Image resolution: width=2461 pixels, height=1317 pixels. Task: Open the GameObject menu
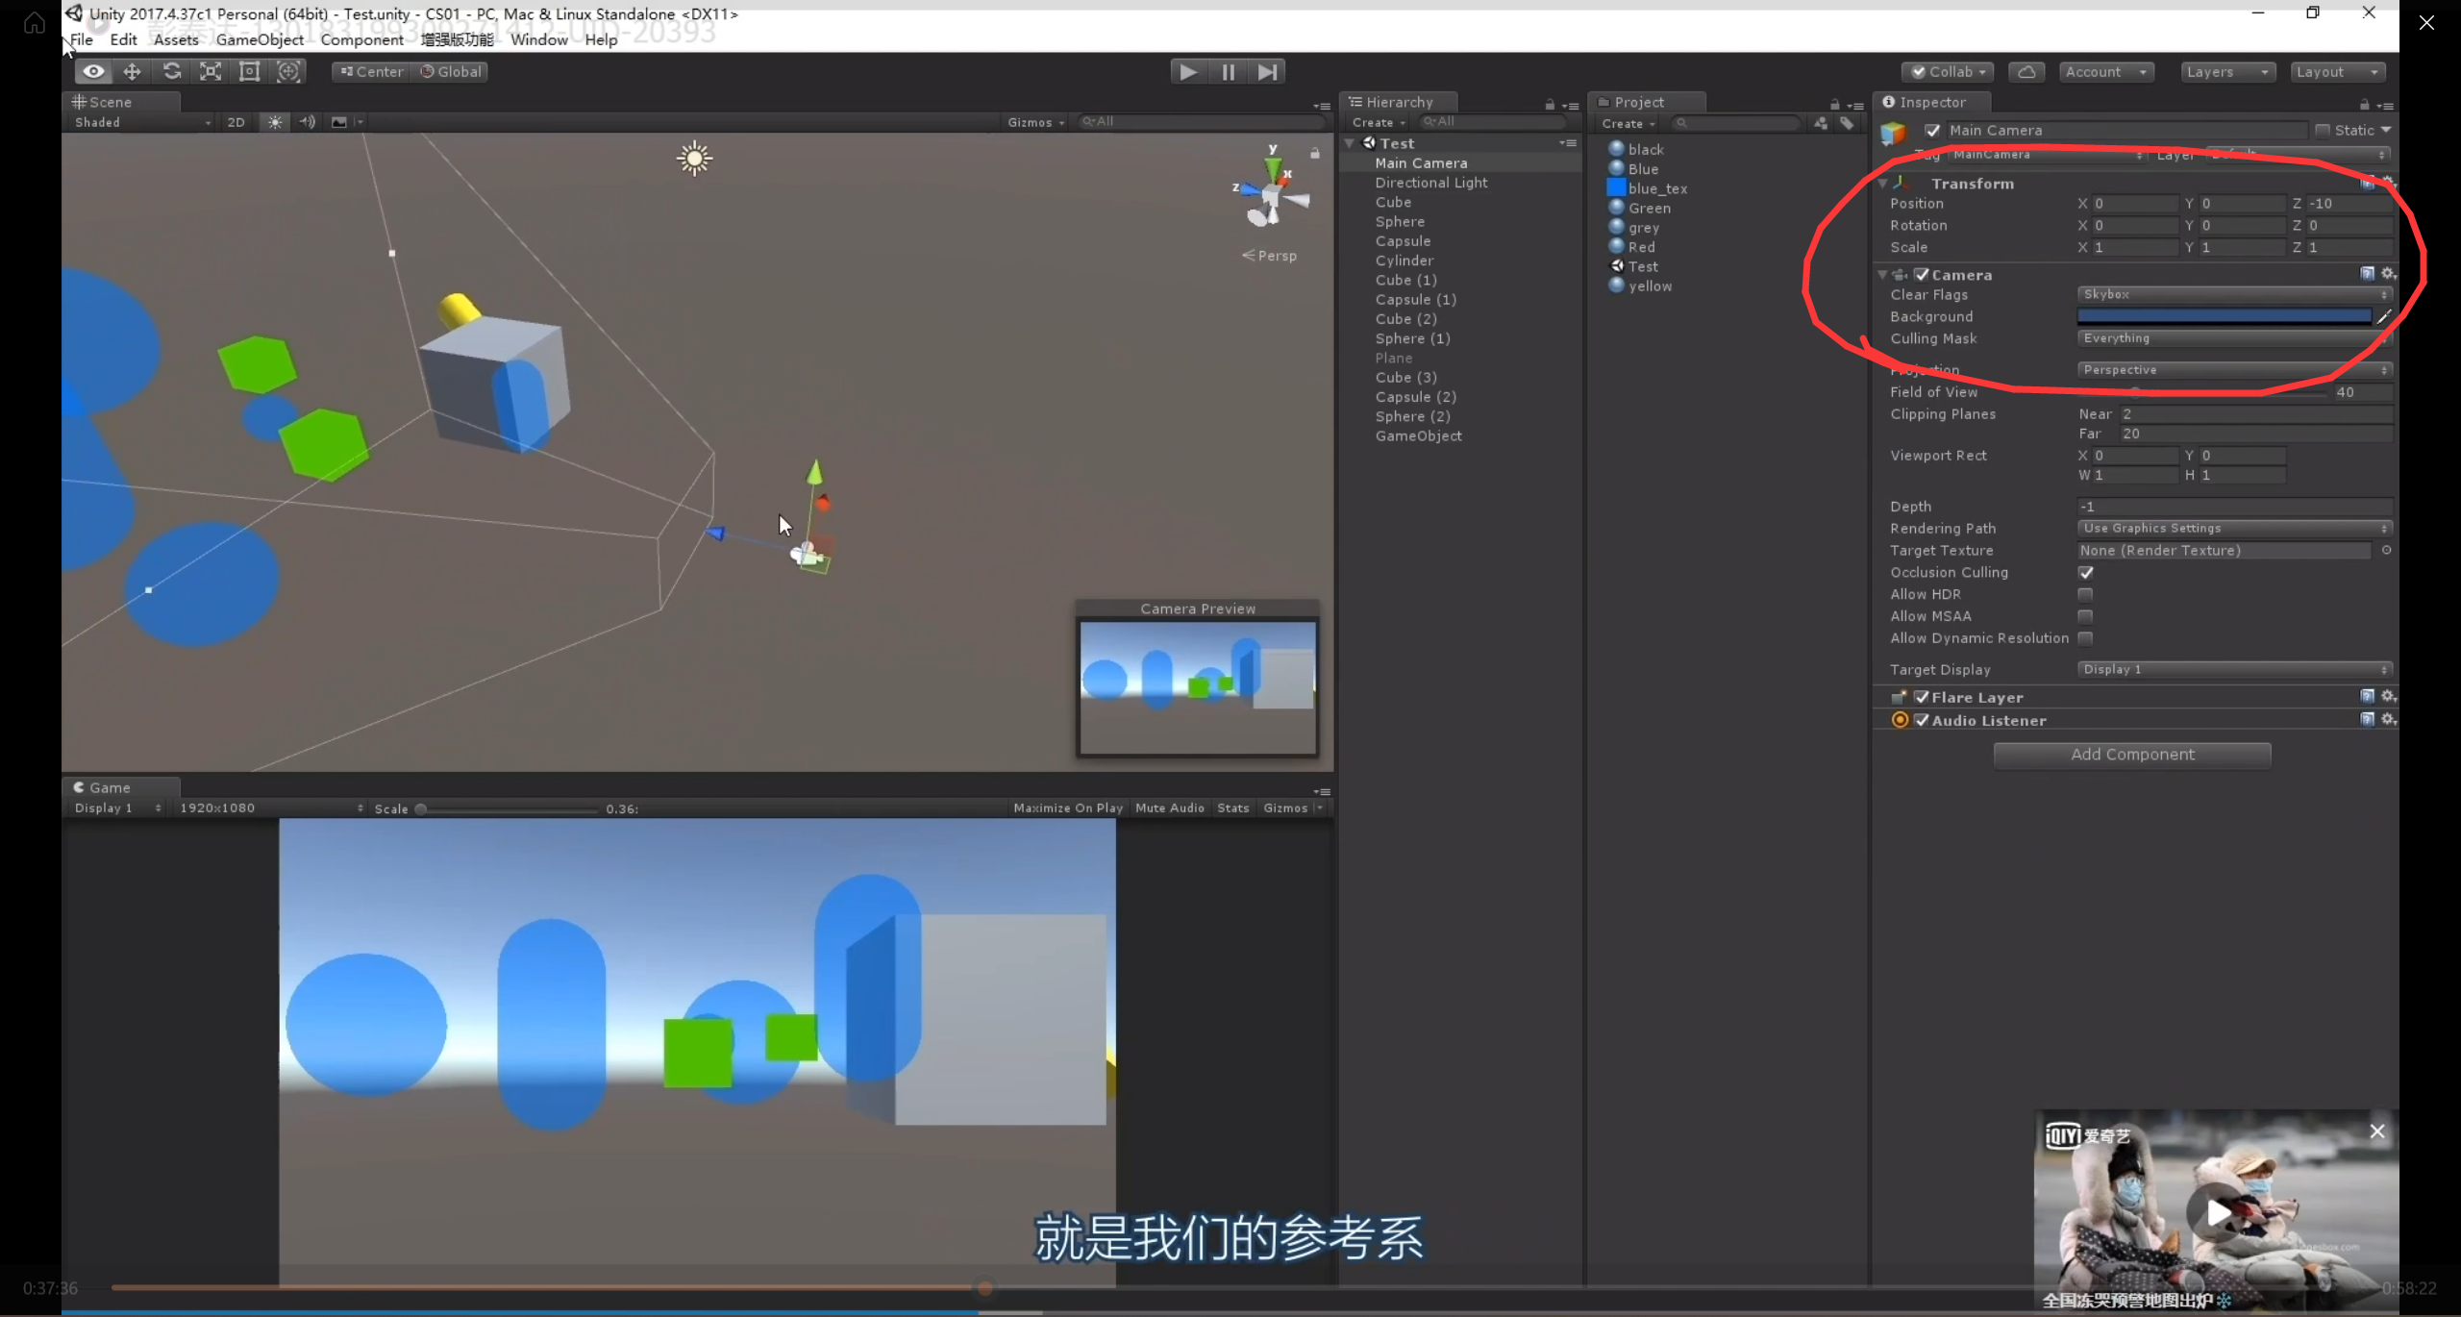tap(260, 39)
